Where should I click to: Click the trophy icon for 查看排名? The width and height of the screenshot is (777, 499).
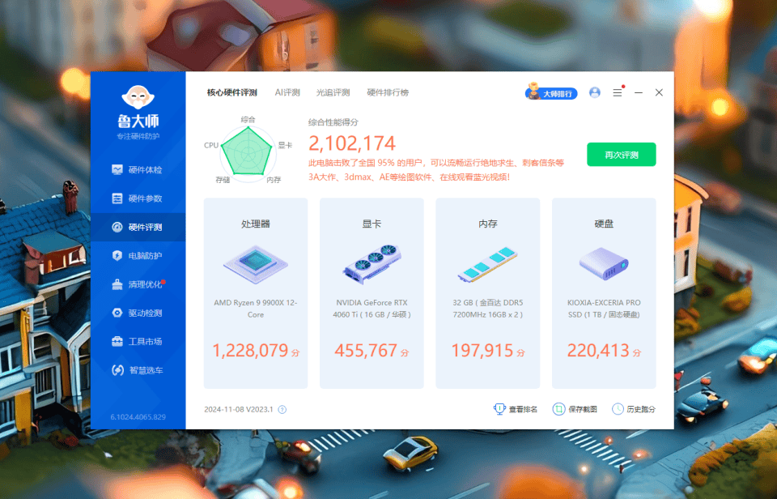pyautogui.click(x=499, y=409)
